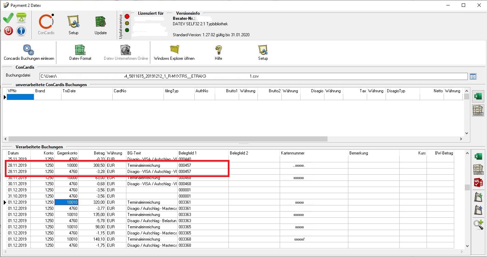Click Betrag -5,78 cell
Viewport: 487px width, 257px height.
pyautogui.click(x=92, y=221)
